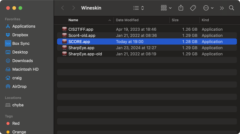240x134 pixels.
Task: Click the Red tag circle
Action: pyautogui.click(x=8, y=123)
